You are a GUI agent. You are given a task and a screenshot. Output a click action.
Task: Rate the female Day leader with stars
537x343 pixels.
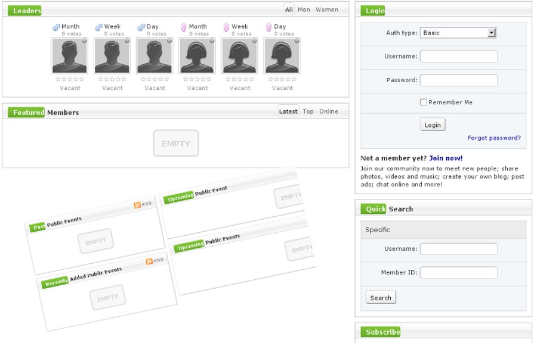282,79
